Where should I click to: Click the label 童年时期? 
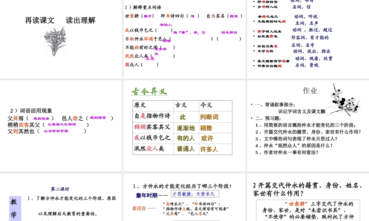[146, 195]
